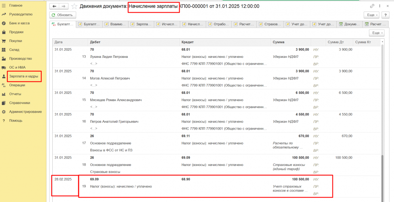Switch to the Исчисл... register tab
Image resolution: width=394 pixels, height=202 pixels.
pos(167,24)
